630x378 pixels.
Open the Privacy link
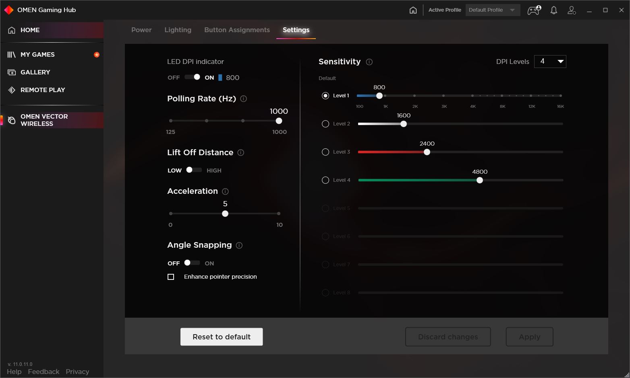click(x=77, y=372)
